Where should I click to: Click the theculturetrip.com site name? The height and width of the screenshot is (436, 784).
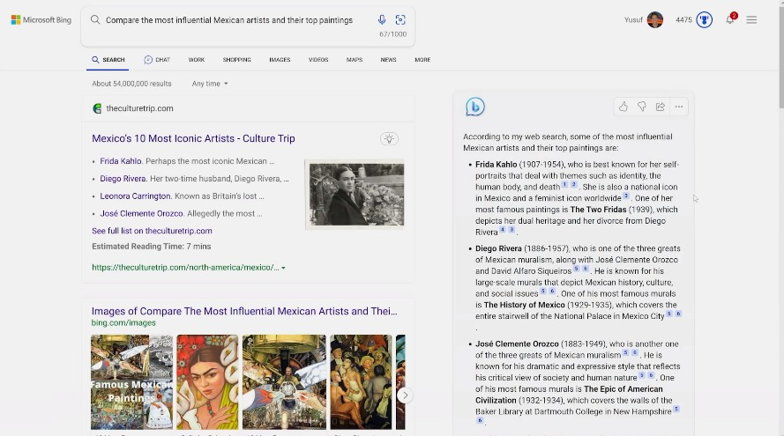pos(139,108)
